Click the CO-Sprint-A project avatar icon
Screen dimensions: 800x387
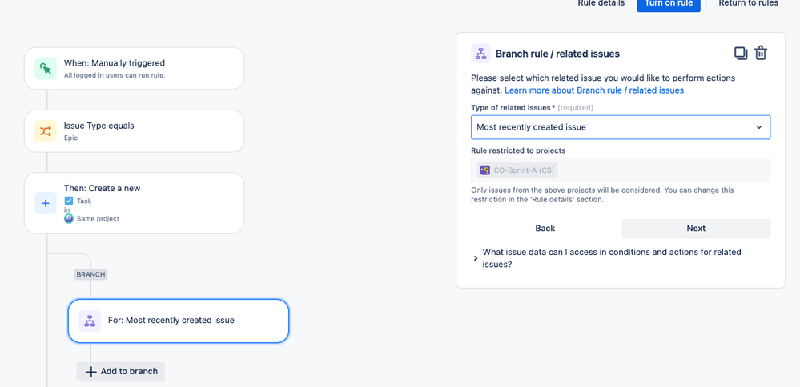(x=484, y=170)
